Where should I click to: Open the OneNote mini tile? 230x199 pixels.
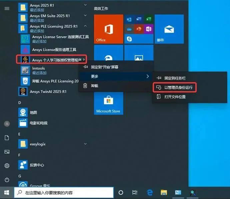pyautogui.click(x=149, y=29)
